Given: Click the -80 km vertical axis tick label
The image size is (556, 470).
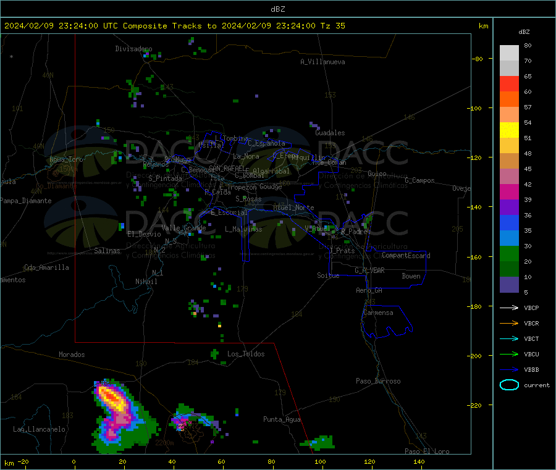Looking at the screenshot, I should (477, 59).
